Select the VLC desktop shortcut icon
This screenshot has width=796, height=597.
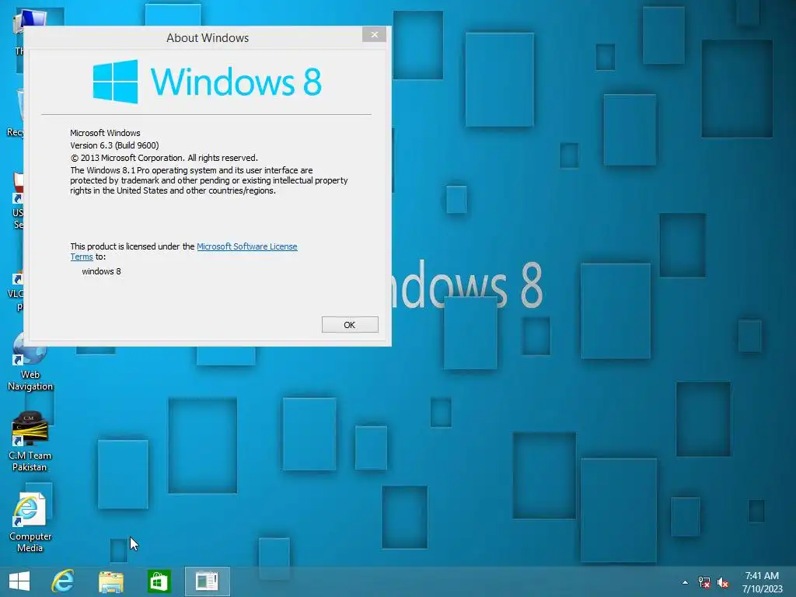(16, 289)
